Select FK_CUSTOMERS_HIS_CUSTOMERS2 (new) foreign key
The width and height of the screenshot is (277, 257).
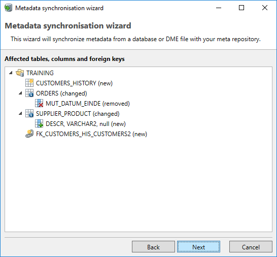tap(91, 134)
